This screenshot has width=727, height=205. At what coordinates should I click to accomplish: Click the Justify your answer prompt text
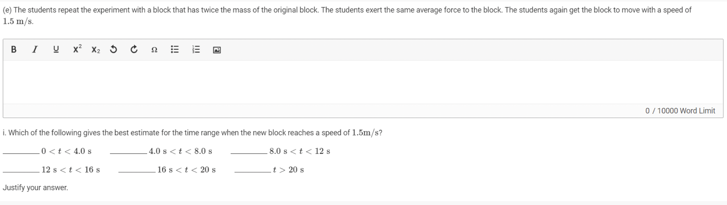tap(35, 188)
